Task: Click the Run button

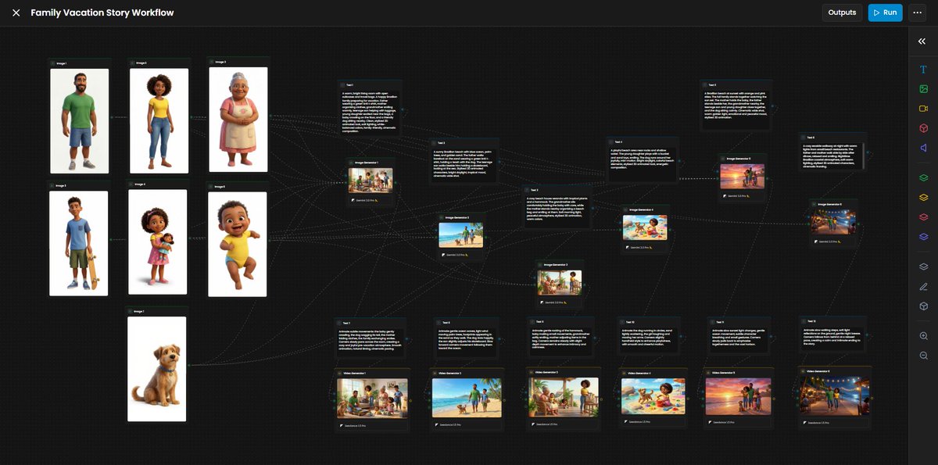Action: (x=885, y=12)
